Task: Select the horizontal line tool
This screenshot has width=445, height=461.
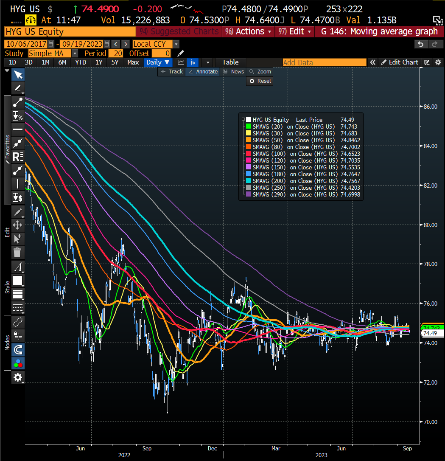Action: tap(18, 129)
